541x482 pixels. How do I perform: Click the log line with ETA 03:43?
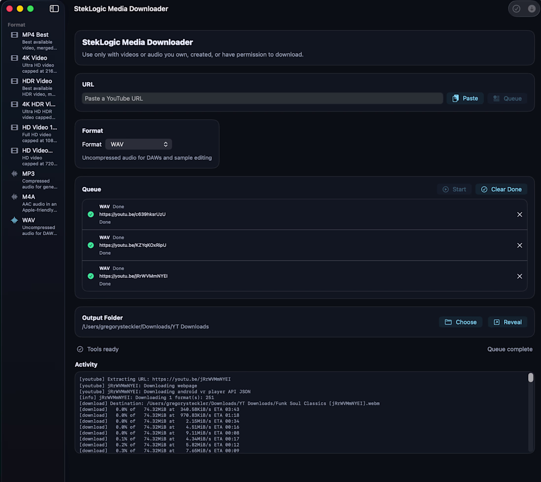(159, 410)
